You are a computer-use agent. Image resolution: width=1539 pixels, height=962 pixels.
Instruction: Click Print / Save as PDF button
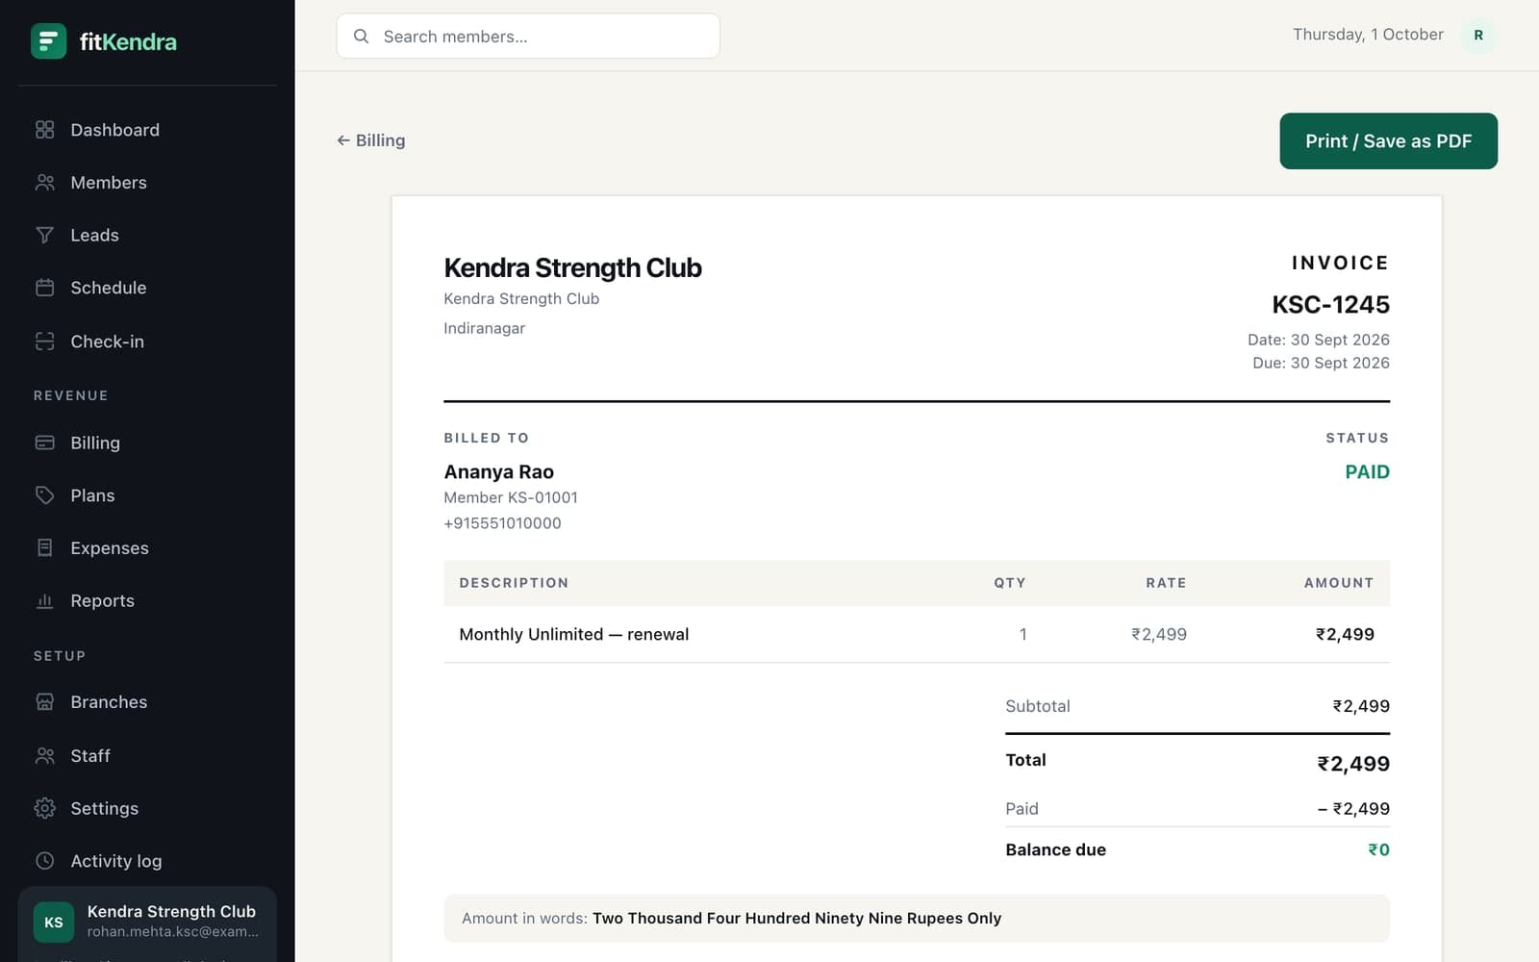click(x=1388, y=141)
